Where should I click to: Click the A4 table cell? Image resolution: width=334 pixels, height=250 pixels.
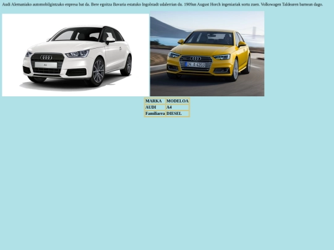click(x=178, y=107)
